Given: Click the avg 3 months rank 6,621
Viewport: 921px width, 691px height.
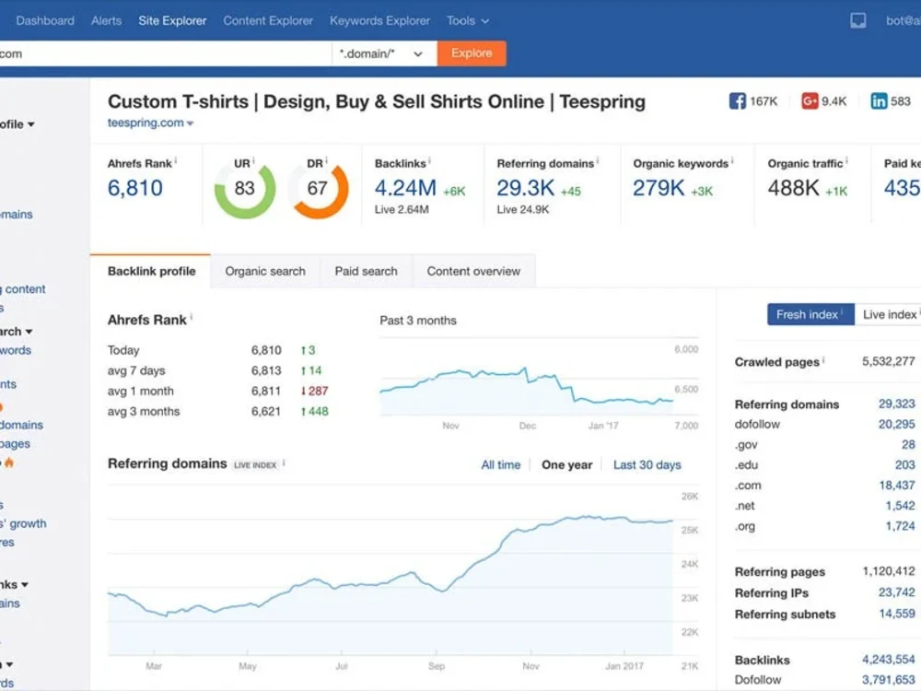Looking at the screenshot, I should (266, 411).
